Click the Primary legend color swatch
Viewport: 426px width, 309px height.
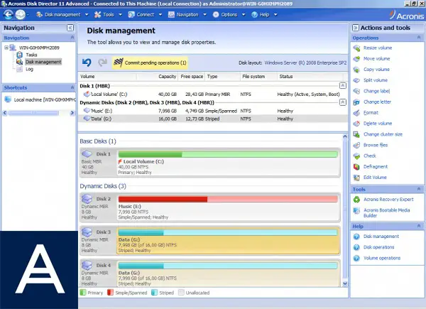pyautogui.click(x=83, y=293)
